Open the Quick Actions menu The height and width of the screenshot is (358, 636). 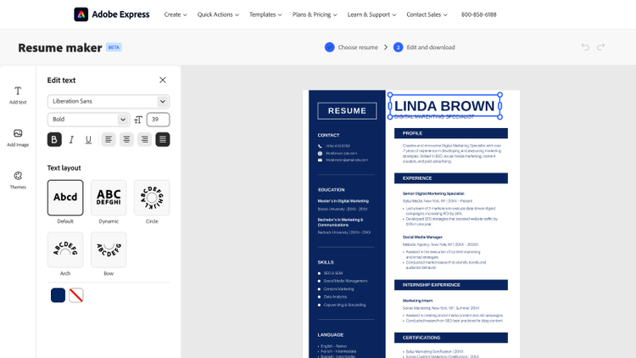click(218, 14)
